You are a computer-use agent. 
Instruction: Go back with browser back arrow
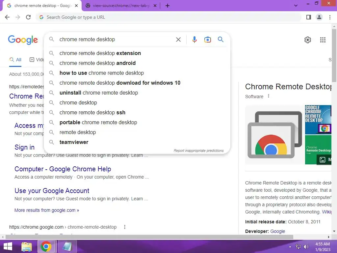[x=7, y=17]
